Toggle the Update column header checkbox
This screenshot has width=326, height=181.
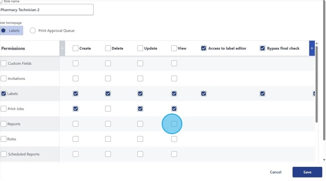point(140,48)
